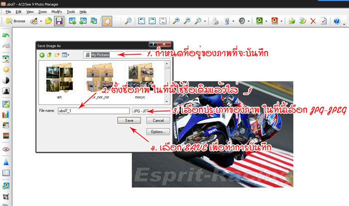Click the blue Help question mark icon
349x206 pixels.
[337, 21]
